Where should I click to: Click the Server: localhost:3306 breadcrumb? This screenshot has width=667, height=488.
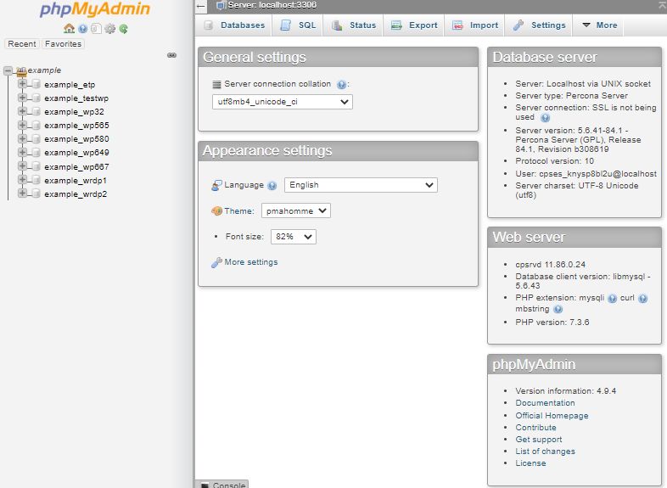click(x=272, y=5)
